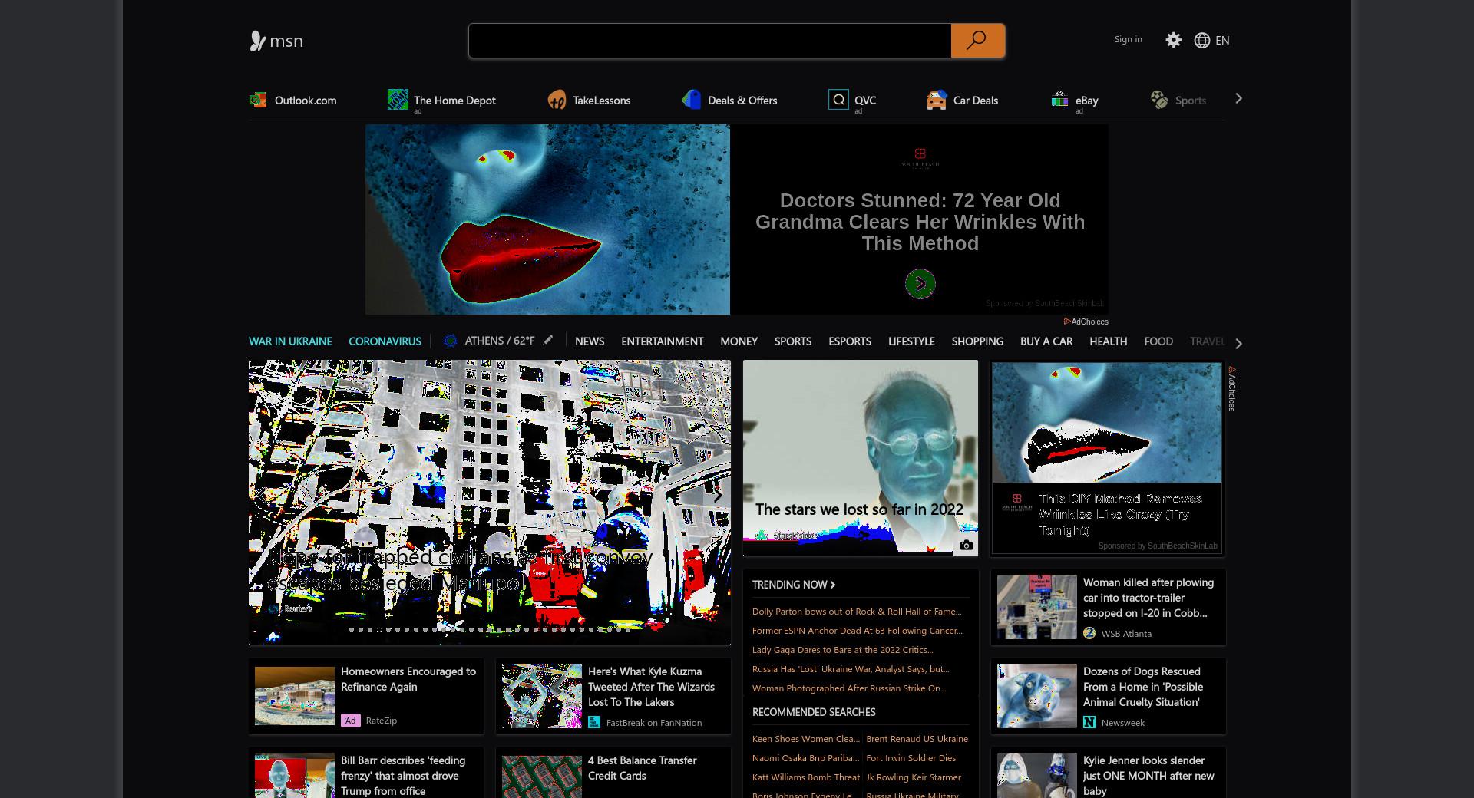Image resolution: width=1474 pixels, height=798 pixels.
Task: Open the Trending Now section header
Action: click(794, 585)
